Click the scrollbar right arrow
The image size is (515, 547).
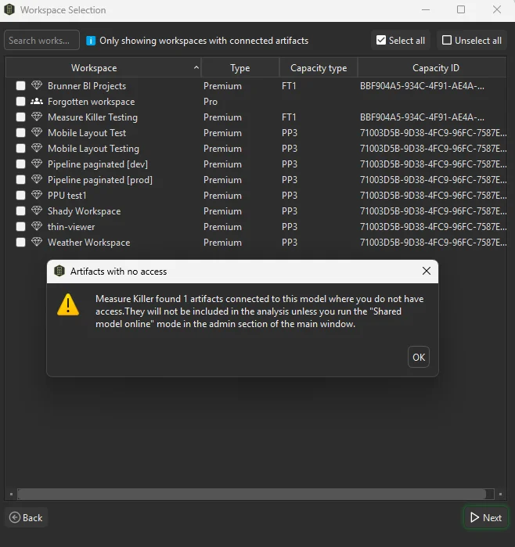click(500, 494)
